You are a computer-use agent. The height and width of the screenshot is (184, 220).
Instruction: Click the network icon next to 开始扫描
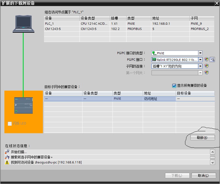click(7, 152)
